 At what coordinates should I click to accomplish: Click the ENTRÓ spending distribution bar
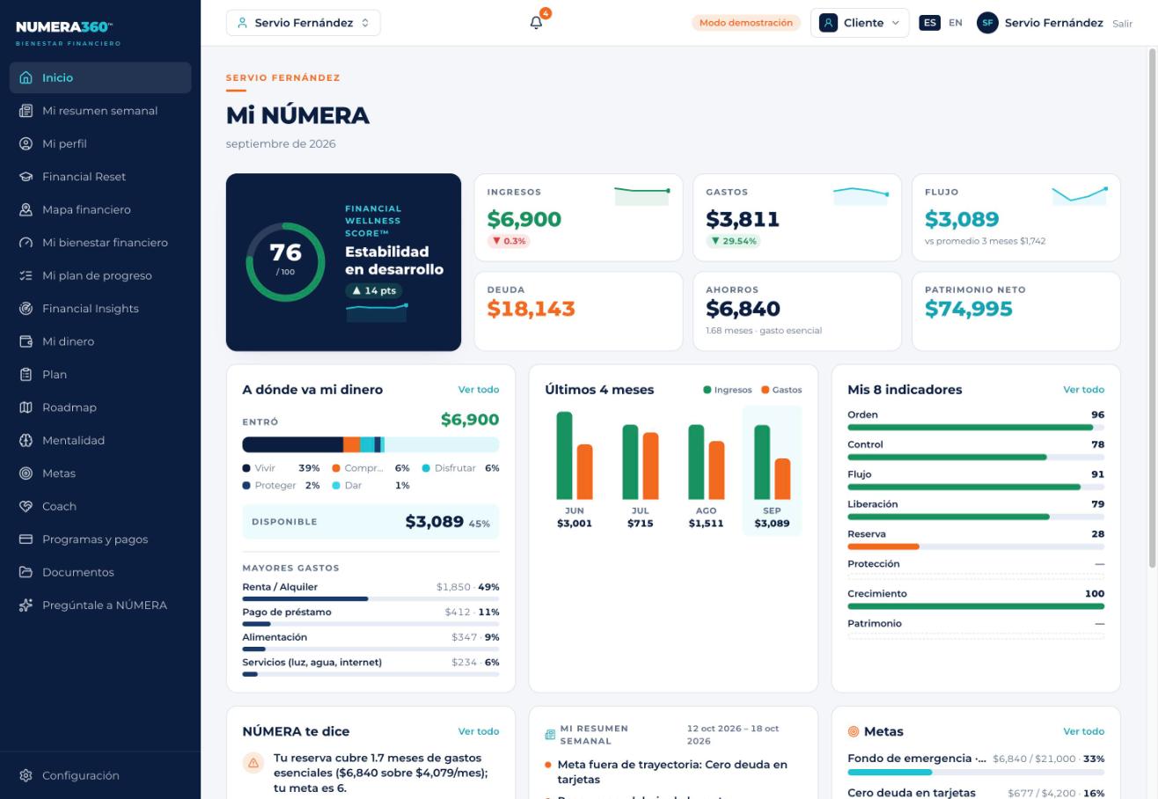tap(370, 444)
